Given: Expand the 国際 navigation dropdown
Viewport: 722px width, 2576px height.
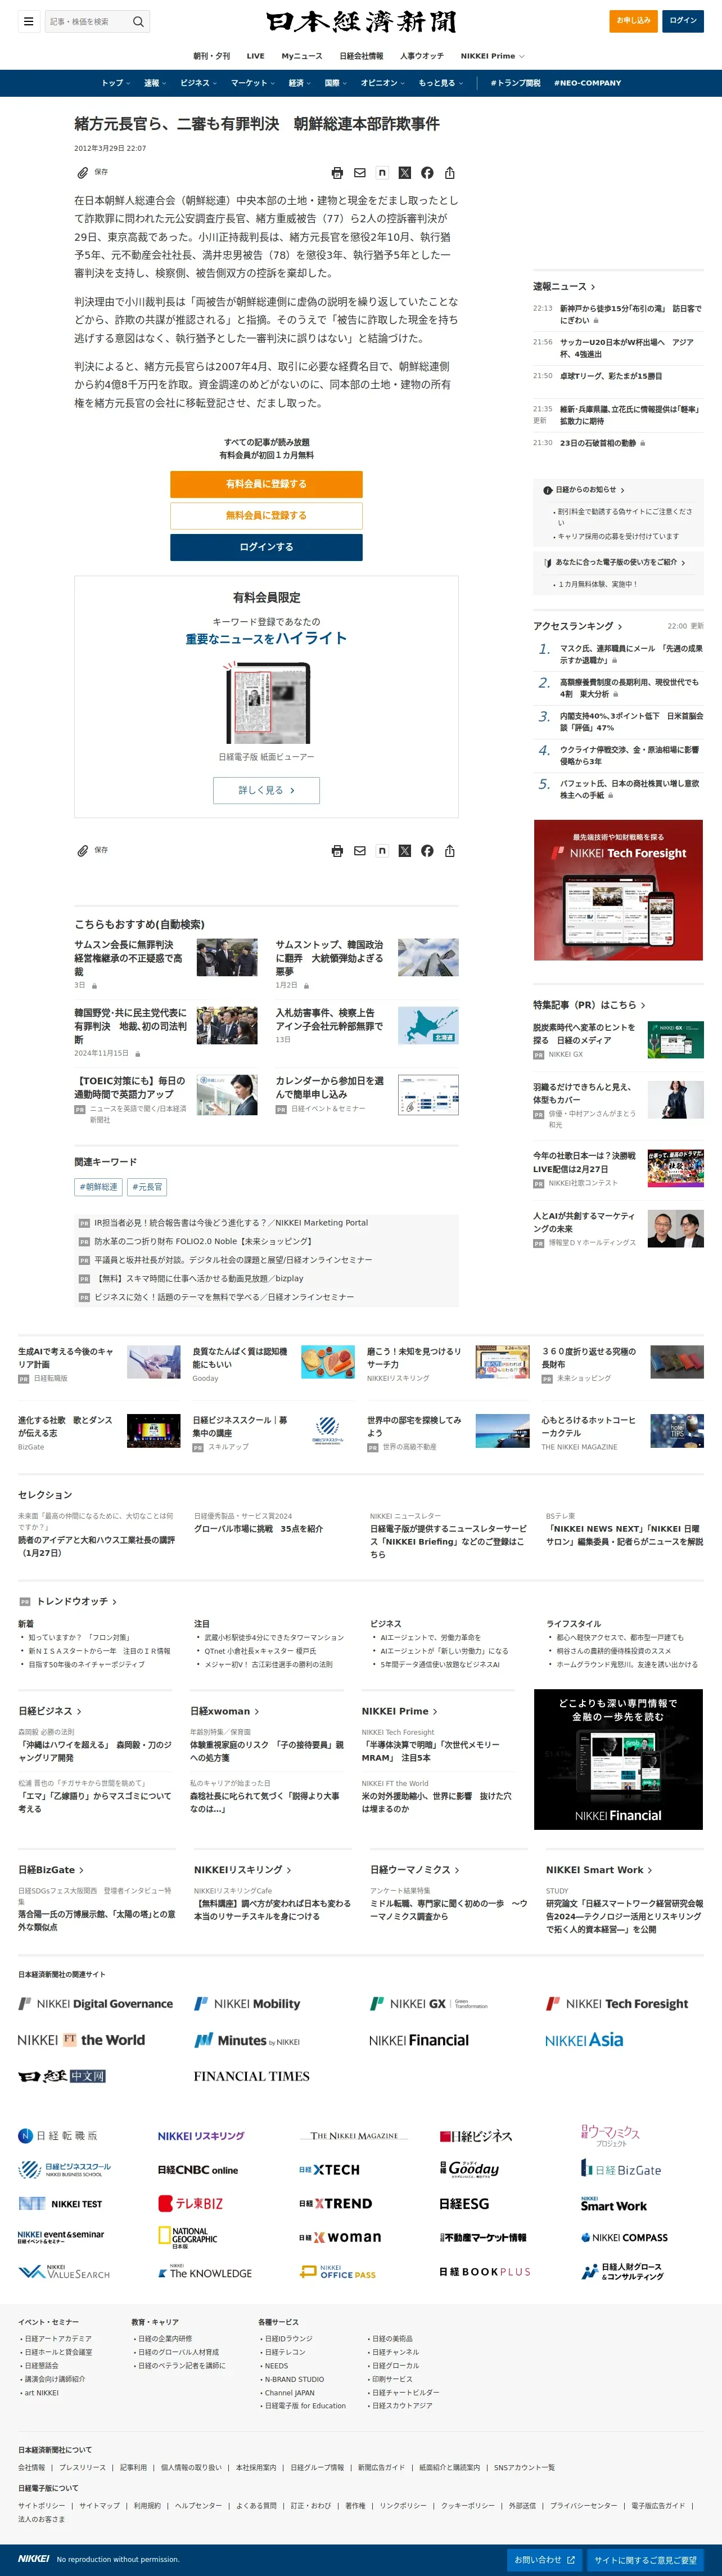Looking at the screenshot, I should point(335,83).
